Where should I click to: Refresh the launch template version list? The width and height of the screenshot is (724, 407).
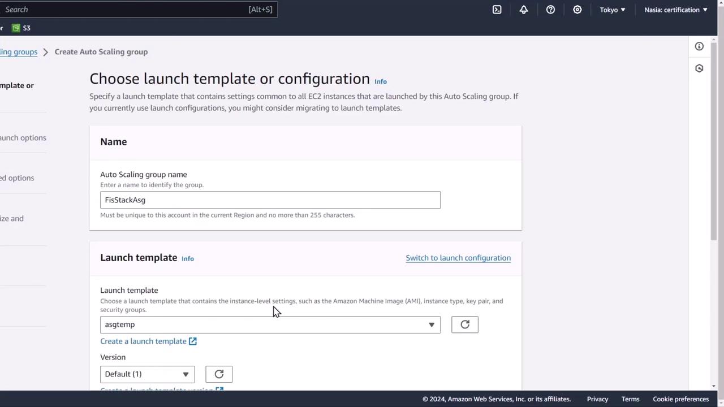pos(219,374)
